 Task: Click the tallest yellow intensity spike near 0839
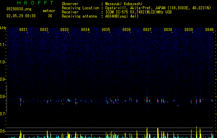coord(196,132)
